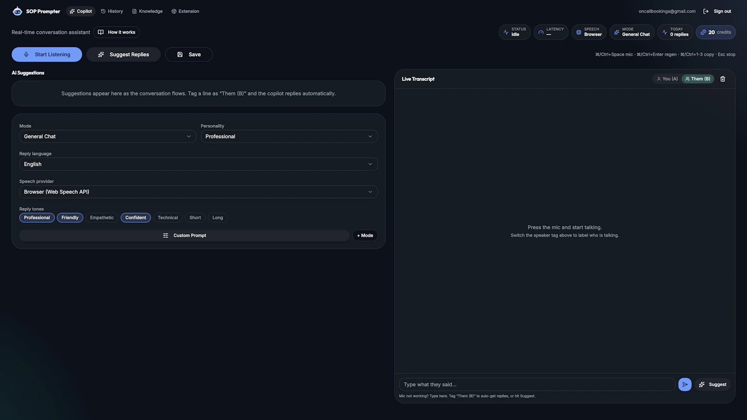Click the keyboard shortcuts hint text
This screenshot has height=420, width=747.
click(665, 55)
